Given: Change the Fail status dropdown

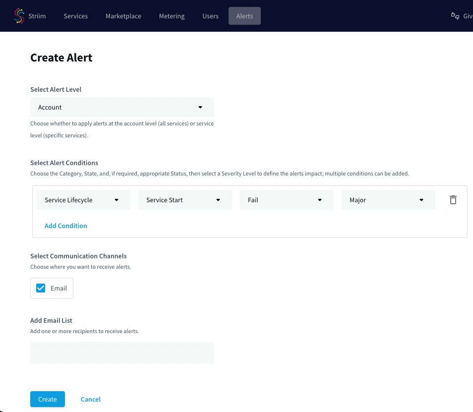Looking at the screenshot, I should [x=287, y=199].
